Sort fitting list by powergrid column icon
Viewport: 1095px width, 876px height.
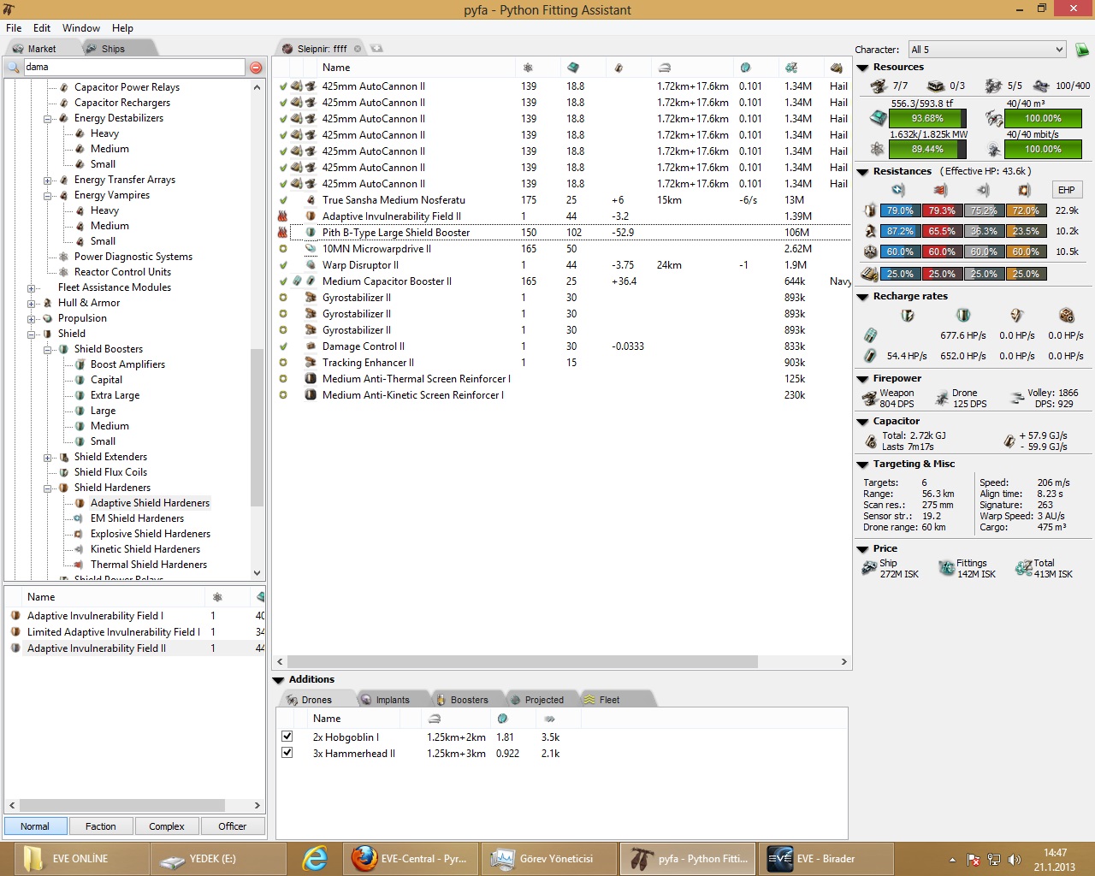coord(528,68)
